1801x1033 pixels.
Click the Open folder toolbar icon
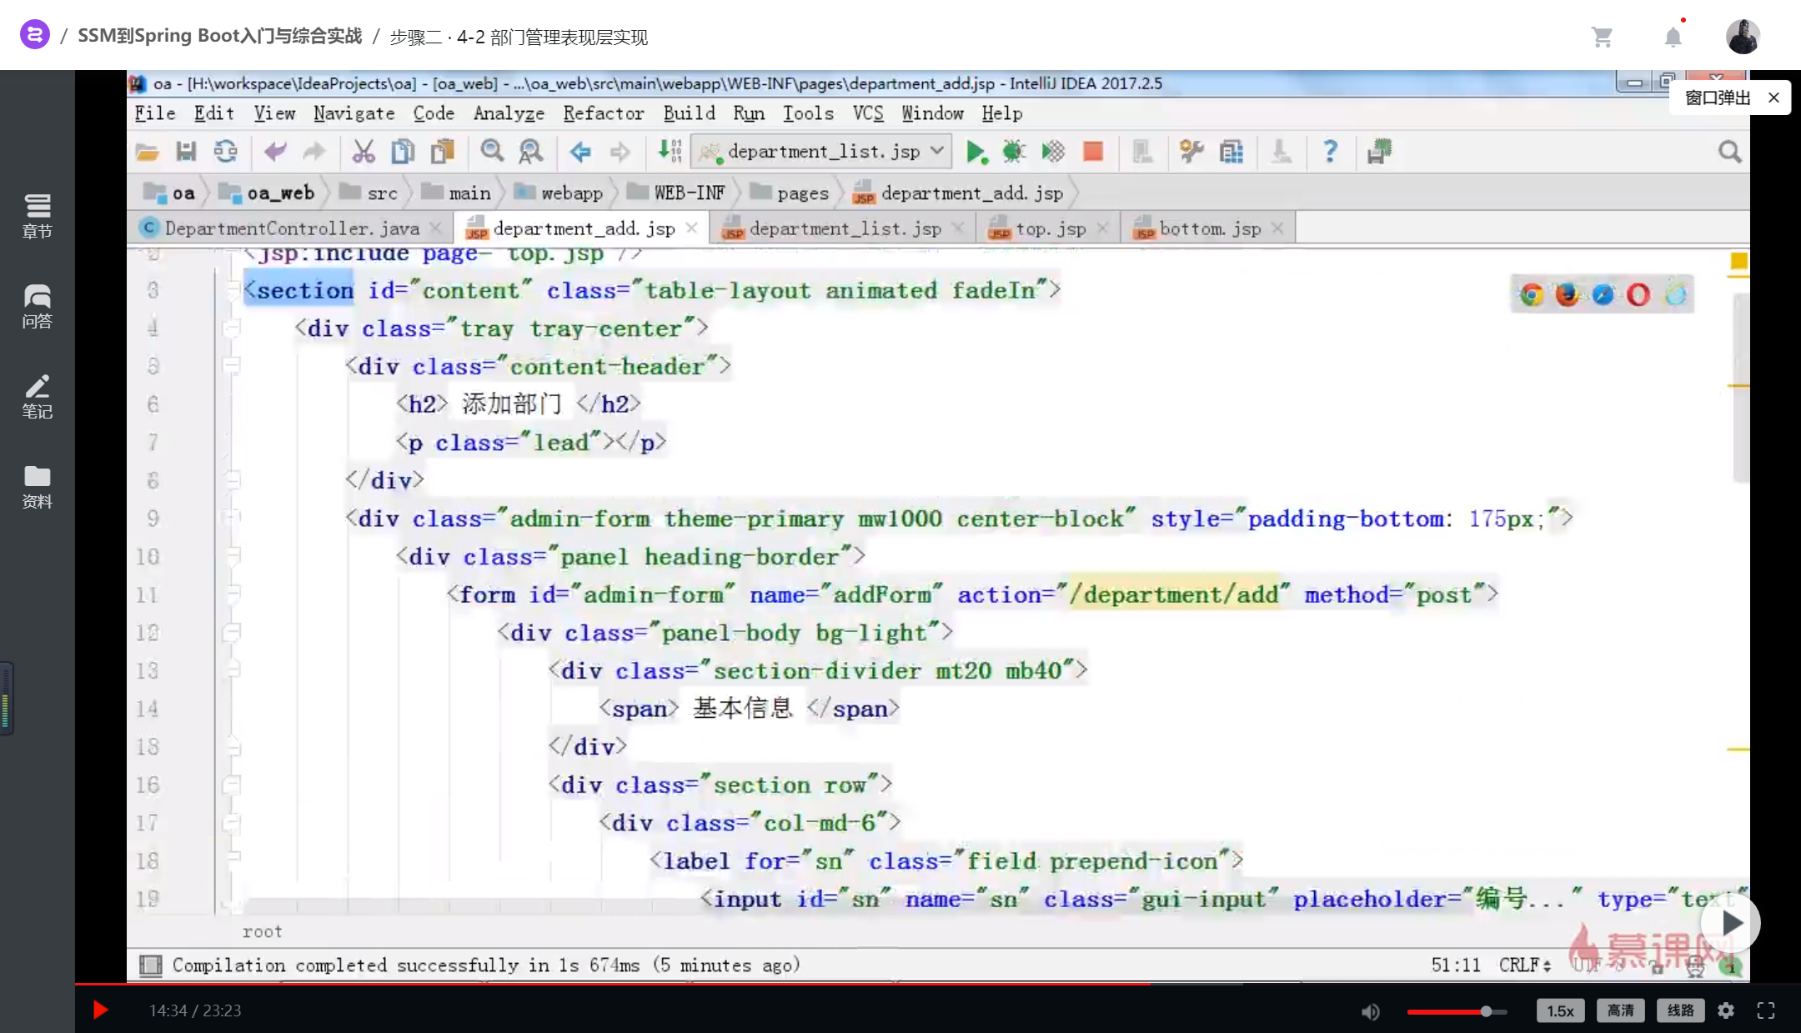pyautogui.click(x=148, y=152)
